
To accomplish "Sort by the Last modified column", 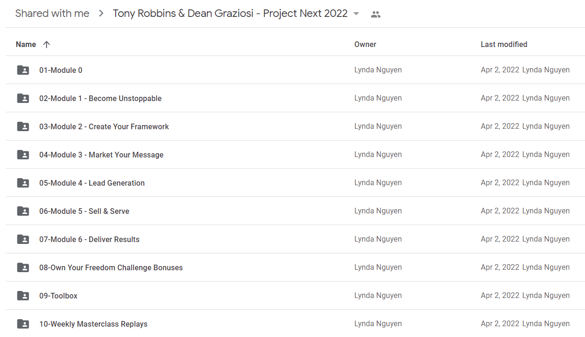I will click(504, 44).
